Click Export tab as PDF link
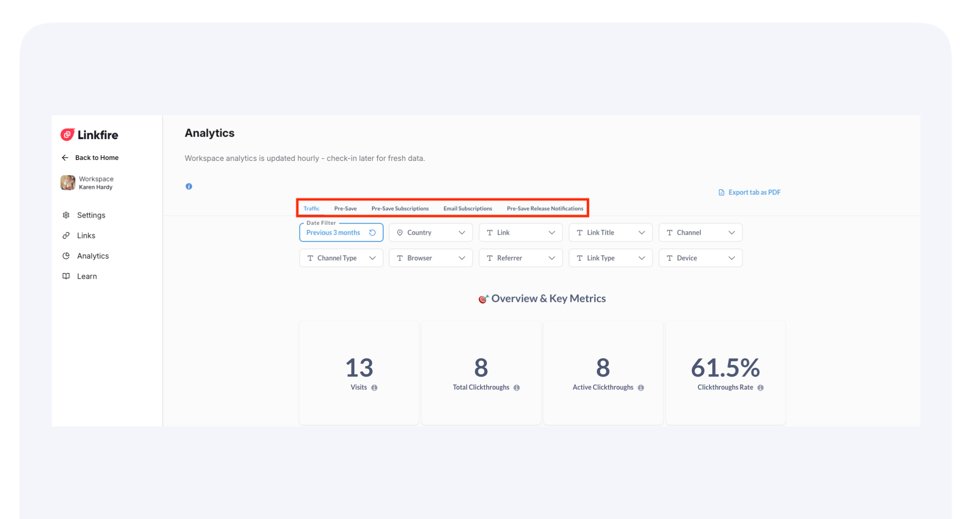Viewport: 974px width, 519px height. tap(750, 193)
